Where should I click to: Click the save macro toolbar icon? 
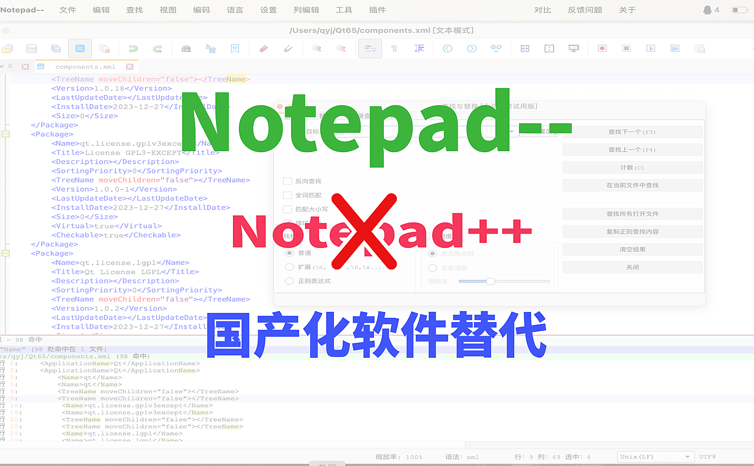(x=699, y=48)
